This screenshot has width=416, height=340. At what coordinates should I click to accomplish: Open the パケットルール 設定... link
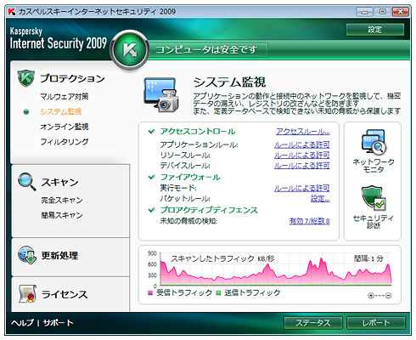pyautogui.click(x=320, y=199)
